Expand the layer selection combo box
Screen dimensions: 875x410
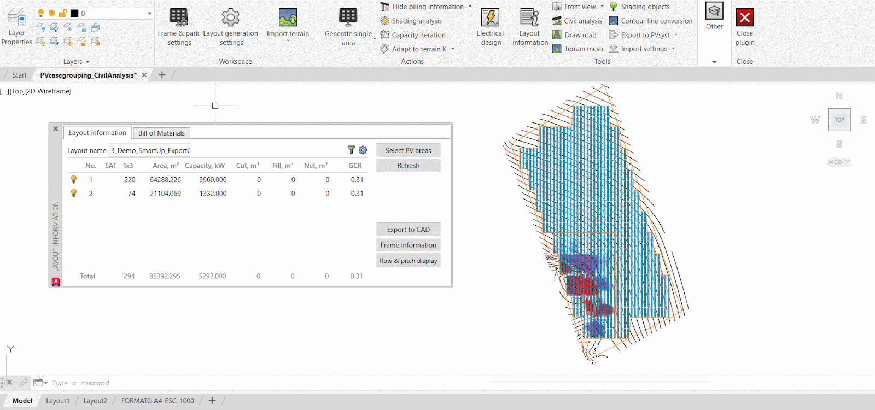[x=149, y=13]
